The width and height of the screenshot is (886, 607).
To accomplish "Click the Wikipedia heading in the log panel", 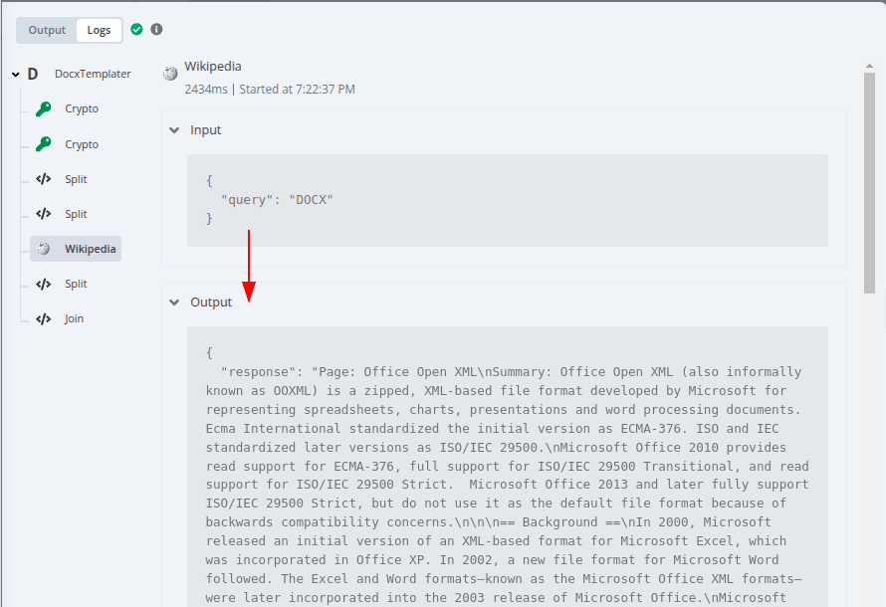I will pos(212,66).
